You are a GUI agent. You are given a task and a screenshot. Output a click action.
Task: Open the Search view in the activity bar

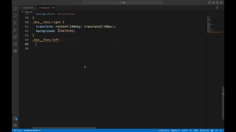pos(15,16)
